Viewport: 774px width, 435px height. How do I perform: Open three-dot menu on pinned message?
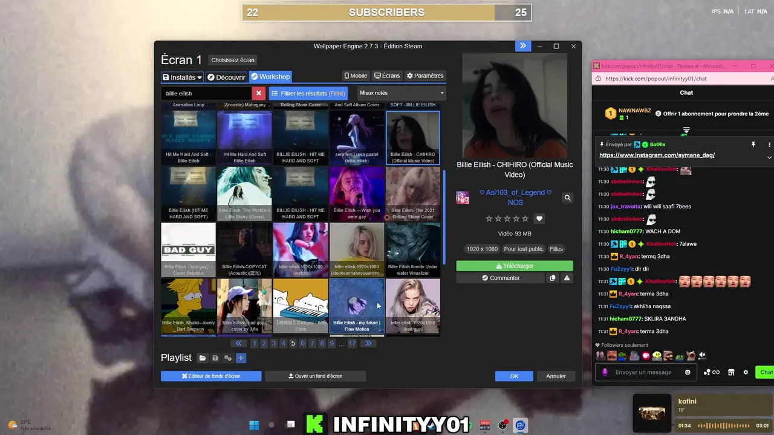(769, 145)
